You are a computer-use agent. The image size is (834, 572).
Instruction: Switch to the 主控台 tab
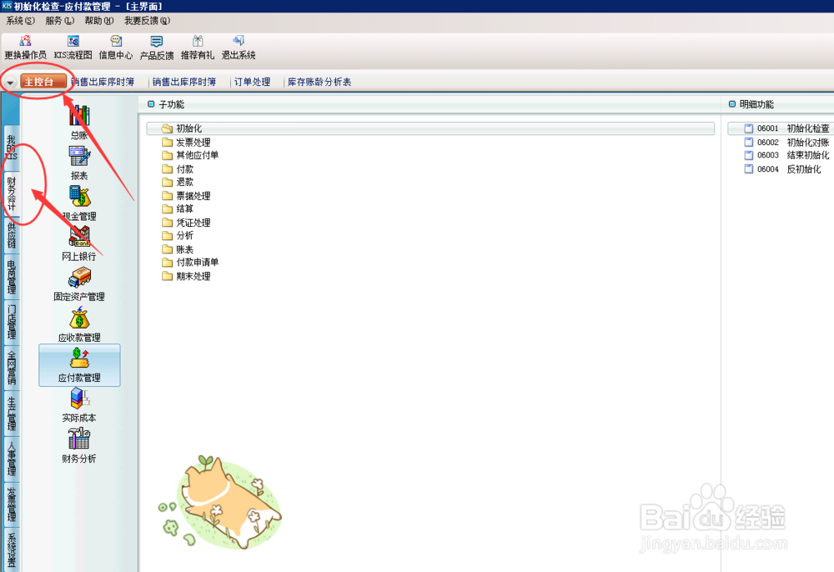[43, 82]
